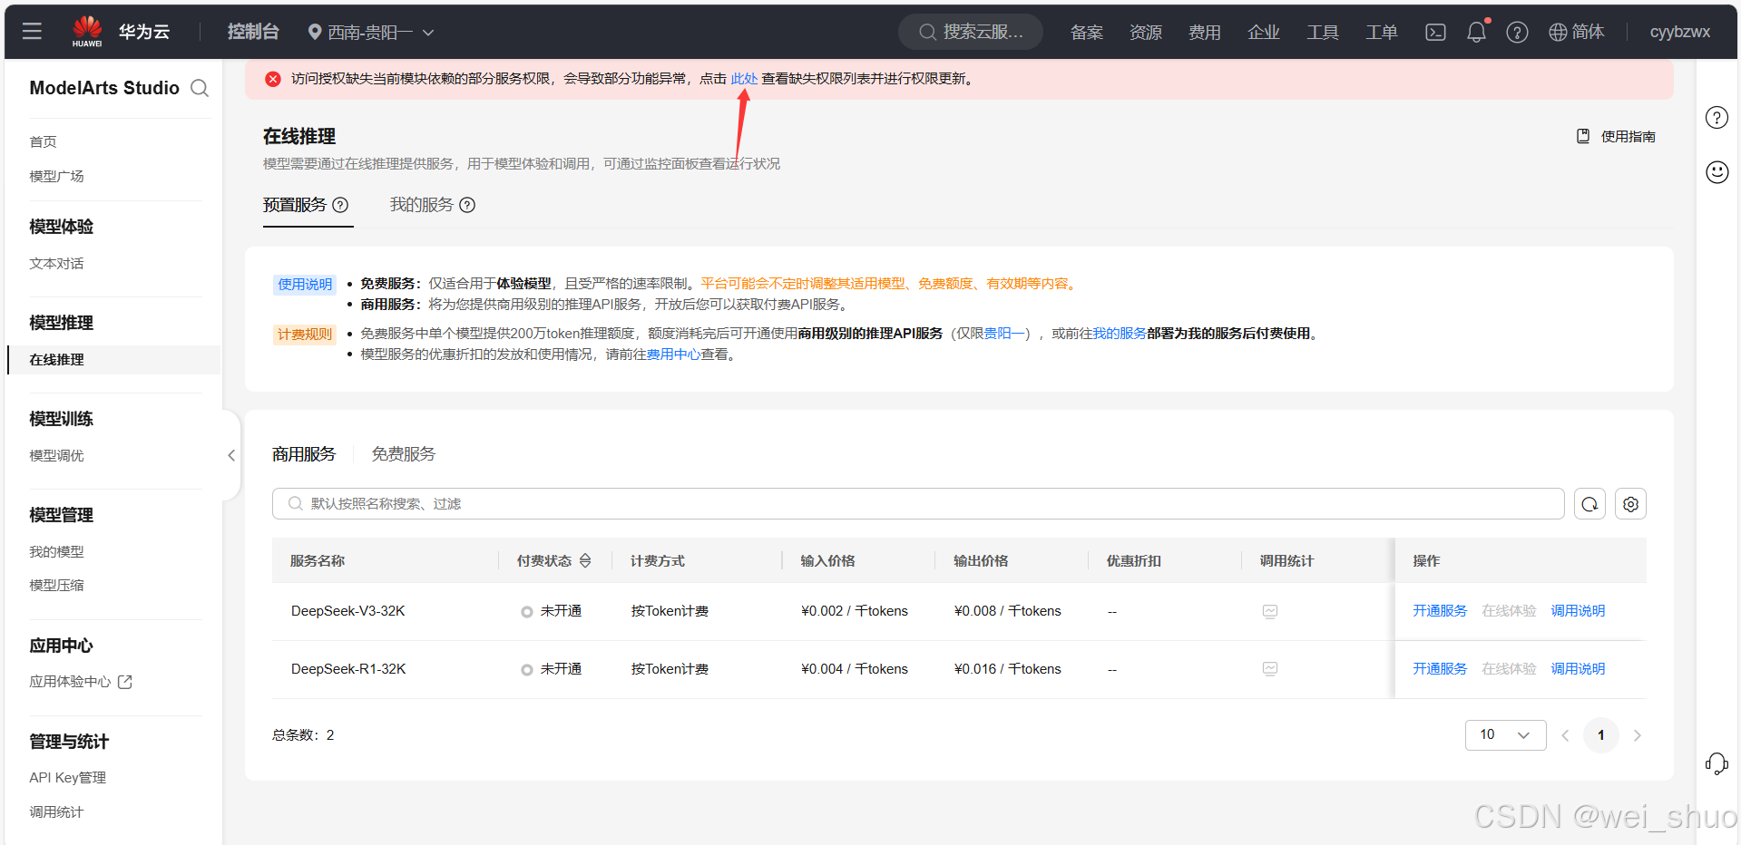
Task: Open 模型压缩 in sidebar
Action: [56, 586]
